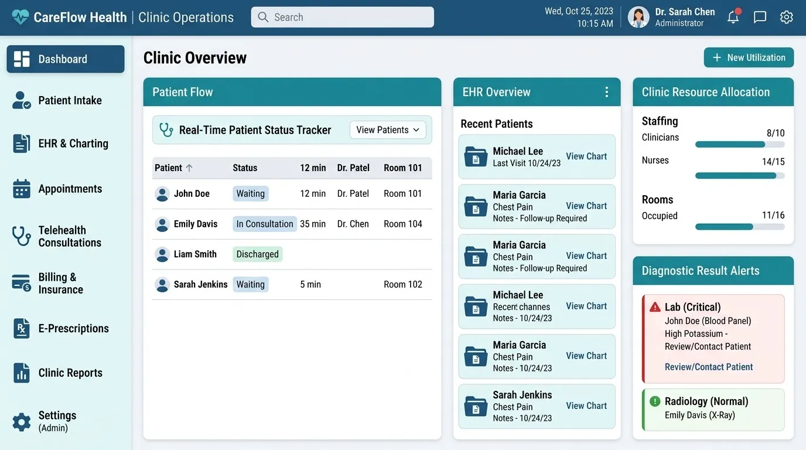The image size is (806, 450).
Task: Click the Rooms Occupied progress bar
Action: pyautogui.click(x=740, y=227)
